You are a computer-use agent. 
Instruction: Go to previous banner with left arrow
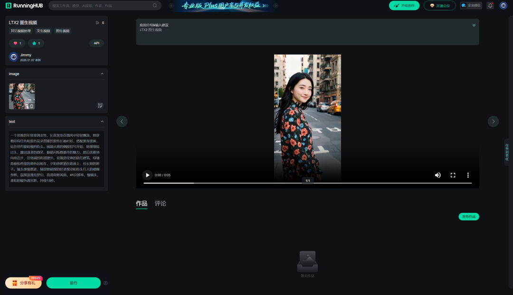click(171, 6)
